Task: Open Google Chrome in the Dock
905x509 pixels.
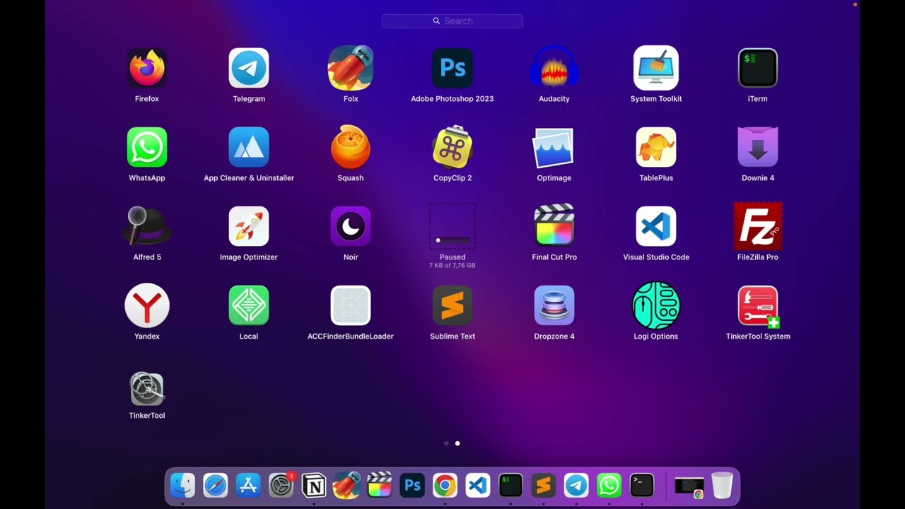Action: coord(445,486)
